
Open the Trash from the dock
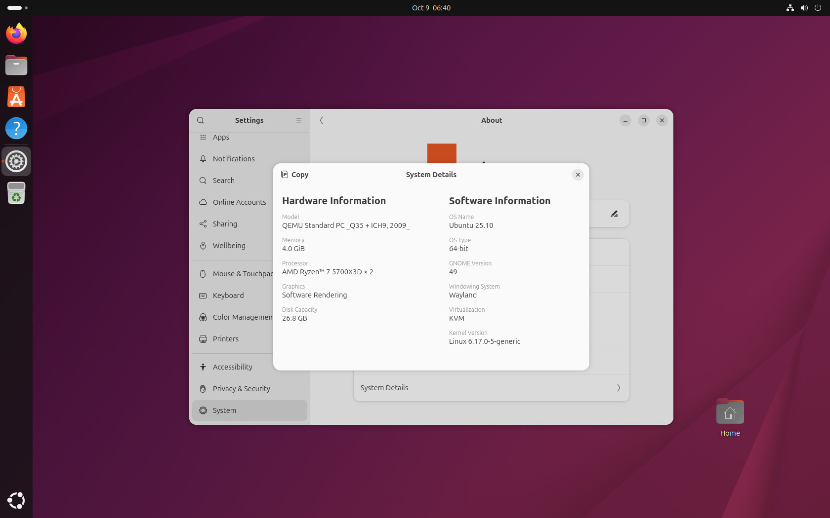tap(16, 193)
